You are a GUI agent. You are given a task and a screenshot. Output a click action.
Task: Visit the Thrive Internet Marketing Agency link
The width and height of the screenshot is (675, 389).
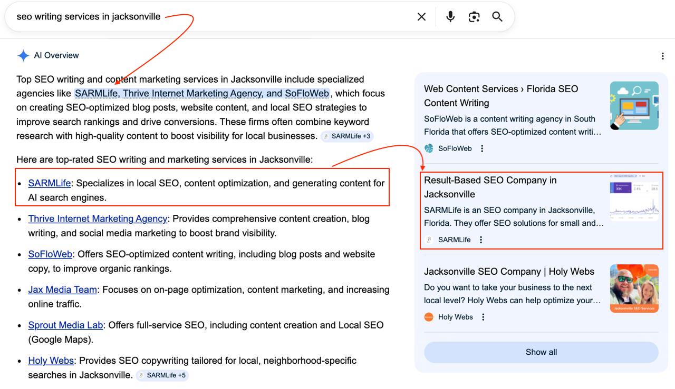pos(97,218)
